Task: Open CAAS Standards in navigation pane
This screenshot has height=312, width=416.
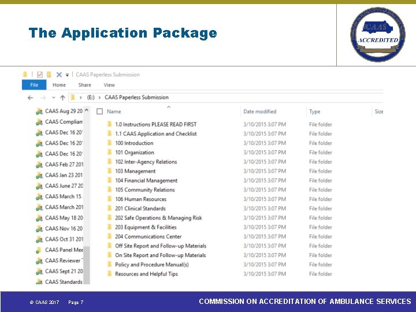Action: click(64, 282)
